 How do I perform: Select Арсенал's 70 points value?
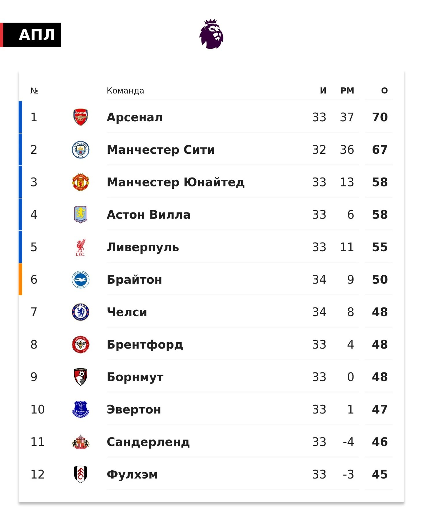coord(380,117)
